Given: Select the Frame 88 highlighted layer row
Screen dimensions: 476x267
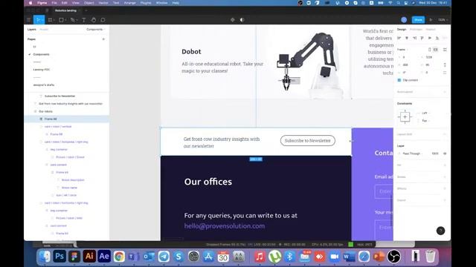Looking at the screenshot, I should click(x=67, y=119).
